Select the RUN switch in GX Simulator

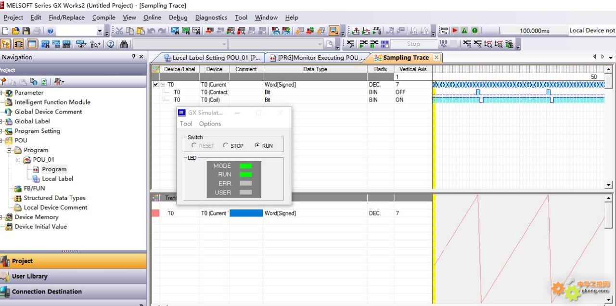tap(257, 145)
